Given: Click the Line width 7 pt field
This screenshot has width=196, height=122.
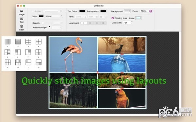Looking at the screenshot, I should pyautogui.click(x=127, y=22).
